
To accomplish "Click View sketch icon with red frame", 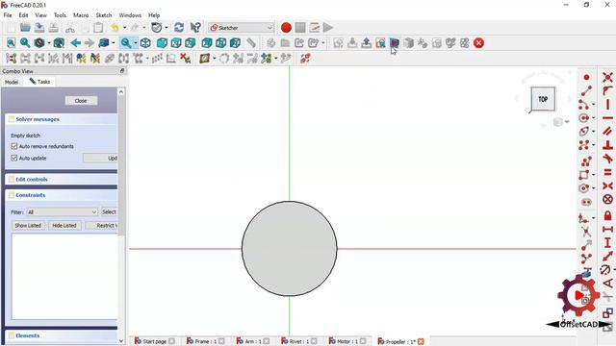I will (x=380, y=42).
